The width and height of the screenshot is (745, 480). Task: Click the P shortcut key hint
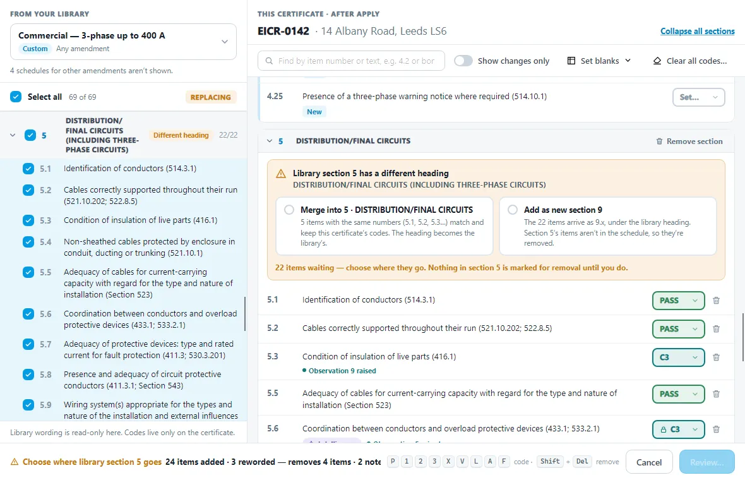point(393,462)
